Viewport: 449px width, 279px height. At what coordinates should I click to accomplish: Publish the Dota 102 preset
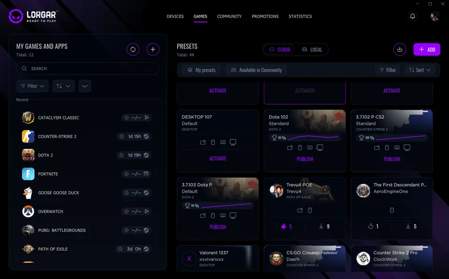[x=304, y=159]
